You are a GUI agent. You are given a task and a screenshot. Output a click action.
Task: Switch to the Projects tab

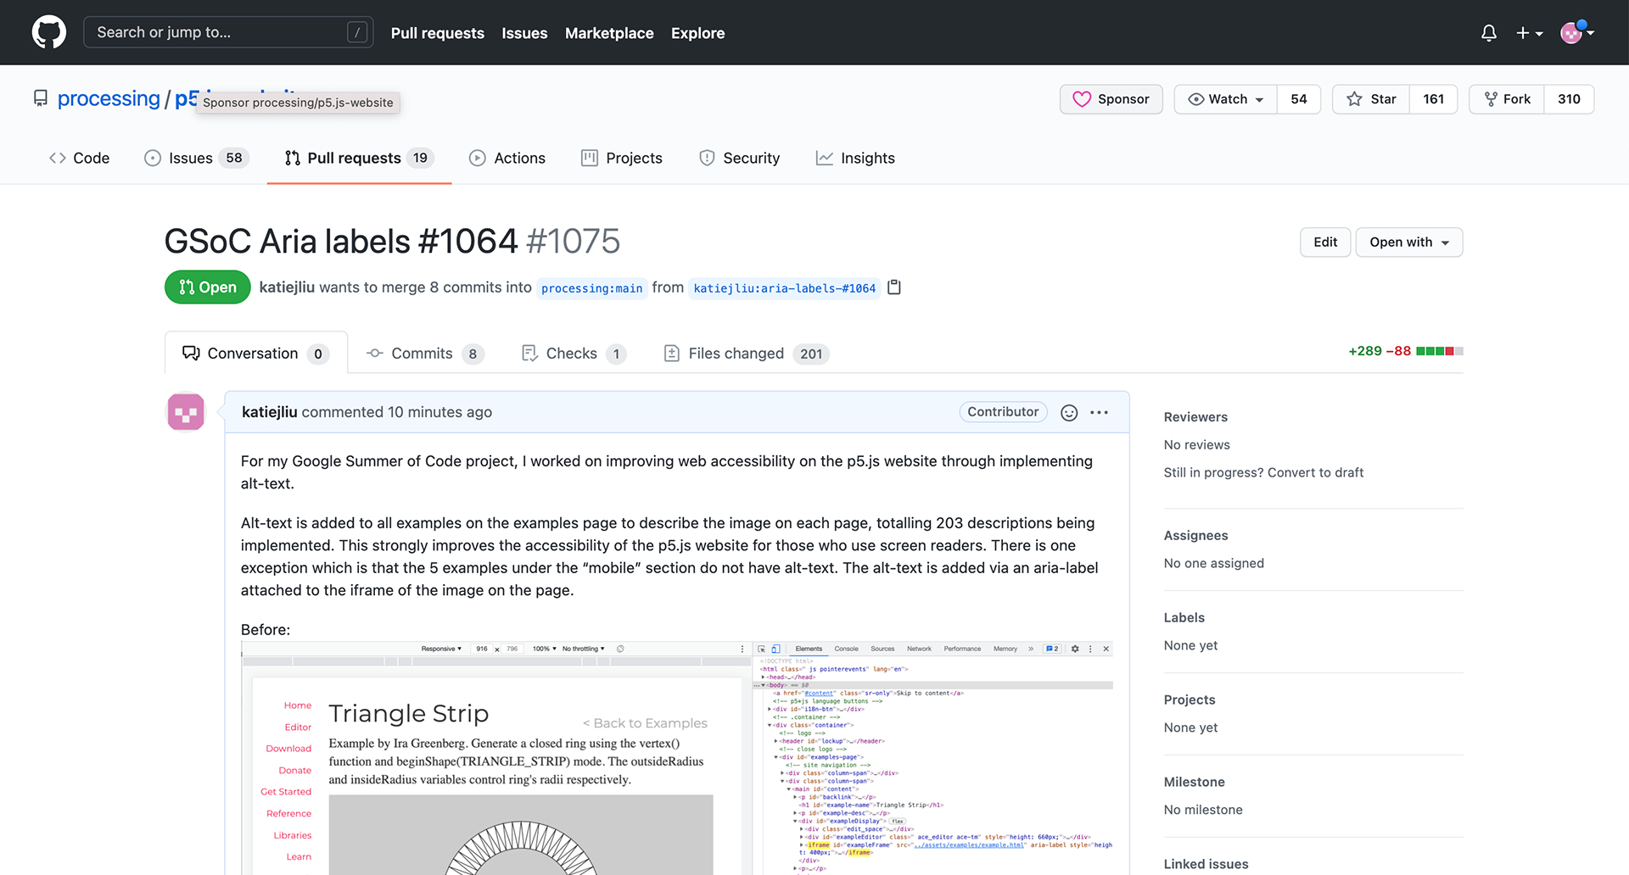point(622,158)
